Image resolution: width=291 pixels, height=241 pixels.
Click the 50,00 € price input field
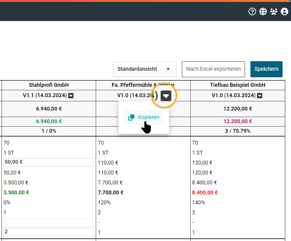click(x=49, y=162)
